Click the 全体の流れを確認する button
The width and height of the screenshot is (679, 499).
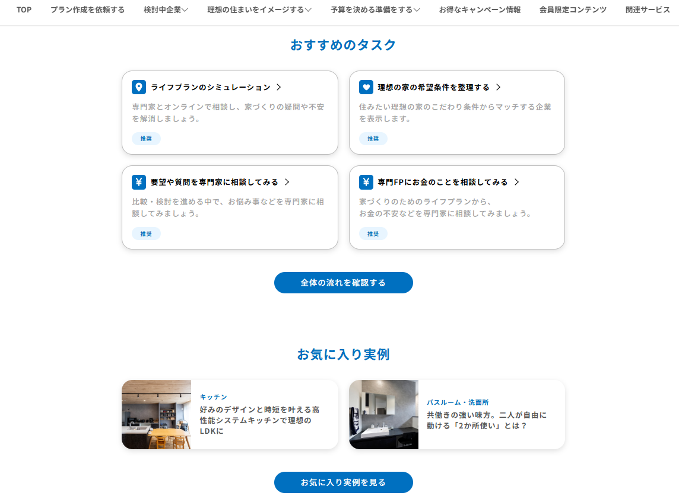[x=344, y=283]
